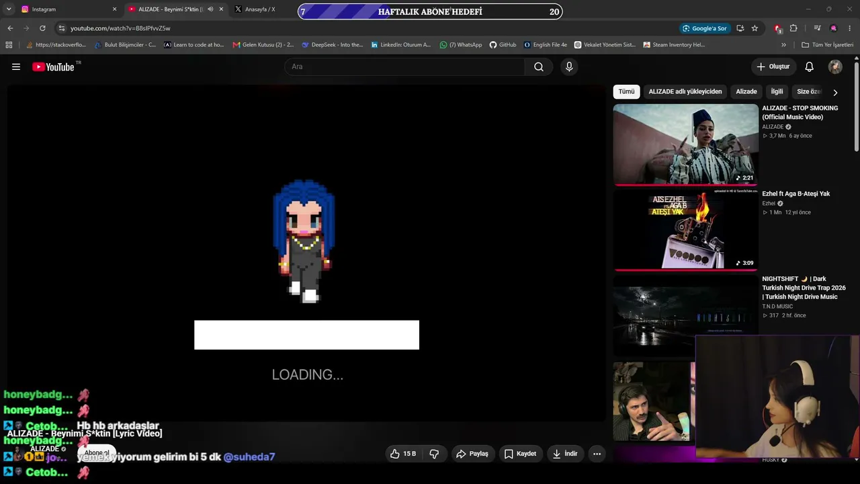Open the DeepSeek bookmark
The height and width of the screenshot is (484, 860).
point(333,45)
